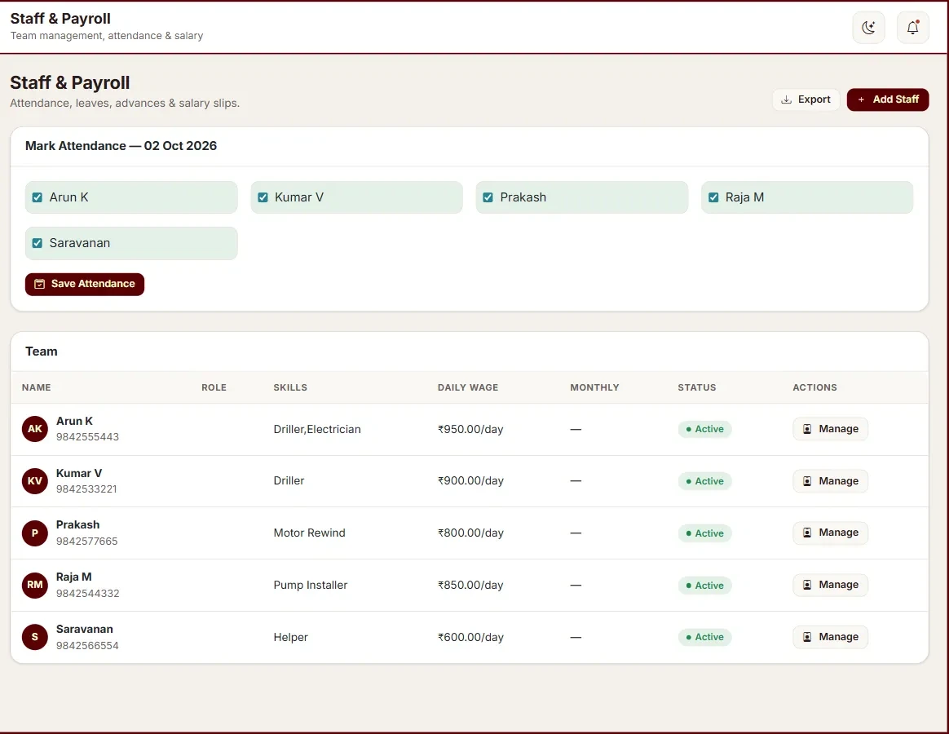Click phone number 9842544332
This screenshot has height=734, width=949.
88,593
